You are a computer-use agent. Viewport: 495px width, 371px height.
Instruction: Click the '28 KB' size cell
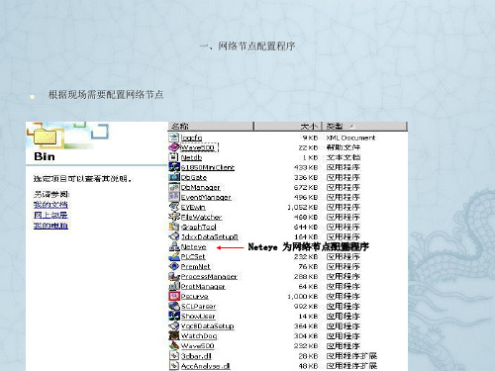[x=308, y=356]
